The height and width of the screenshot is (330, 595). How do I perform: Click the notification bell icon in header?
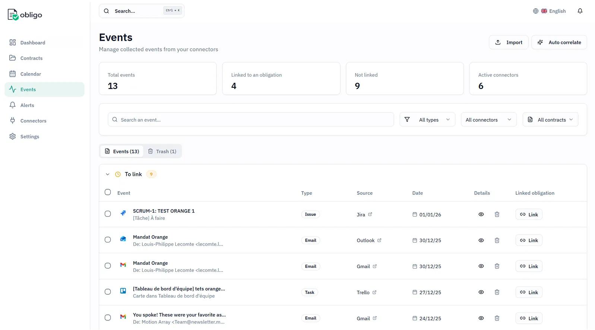[x=580, y=11]
